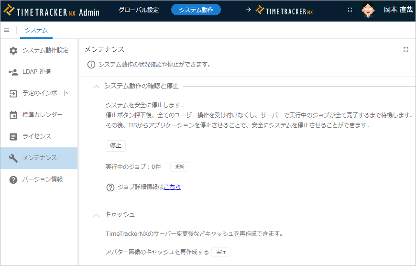Switch to グローバル設定 tab
Viewport: 416px width, 266px height.
(x=139, y=10)
